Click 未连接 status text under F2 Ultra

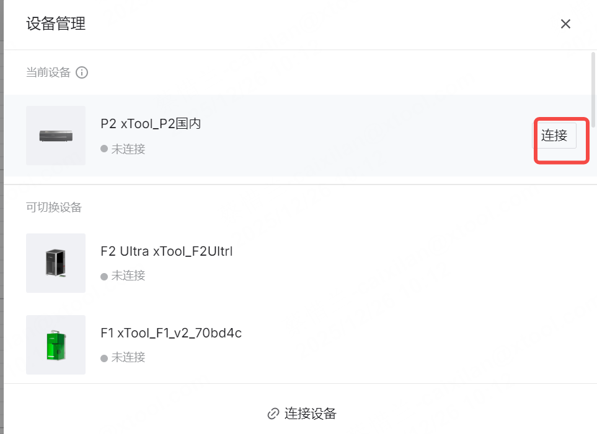(128, 276)
